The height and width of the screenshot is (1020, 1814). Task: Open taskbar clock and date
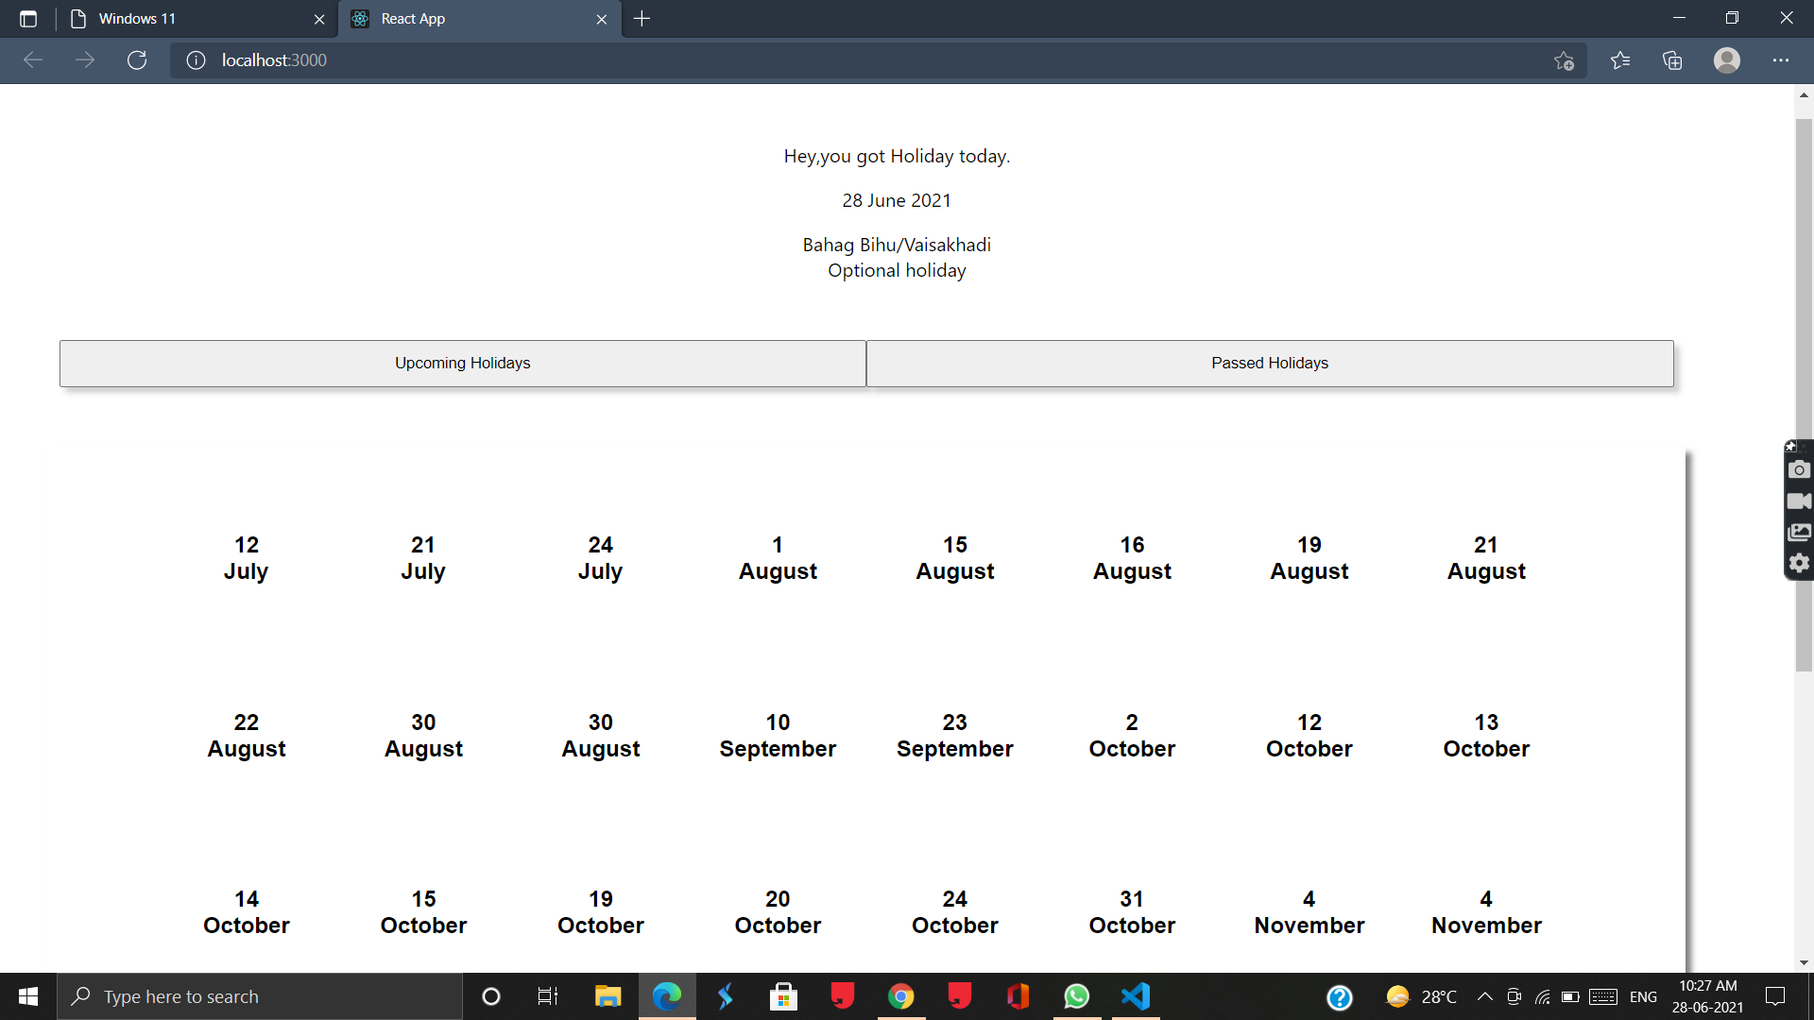(1707, 996)
